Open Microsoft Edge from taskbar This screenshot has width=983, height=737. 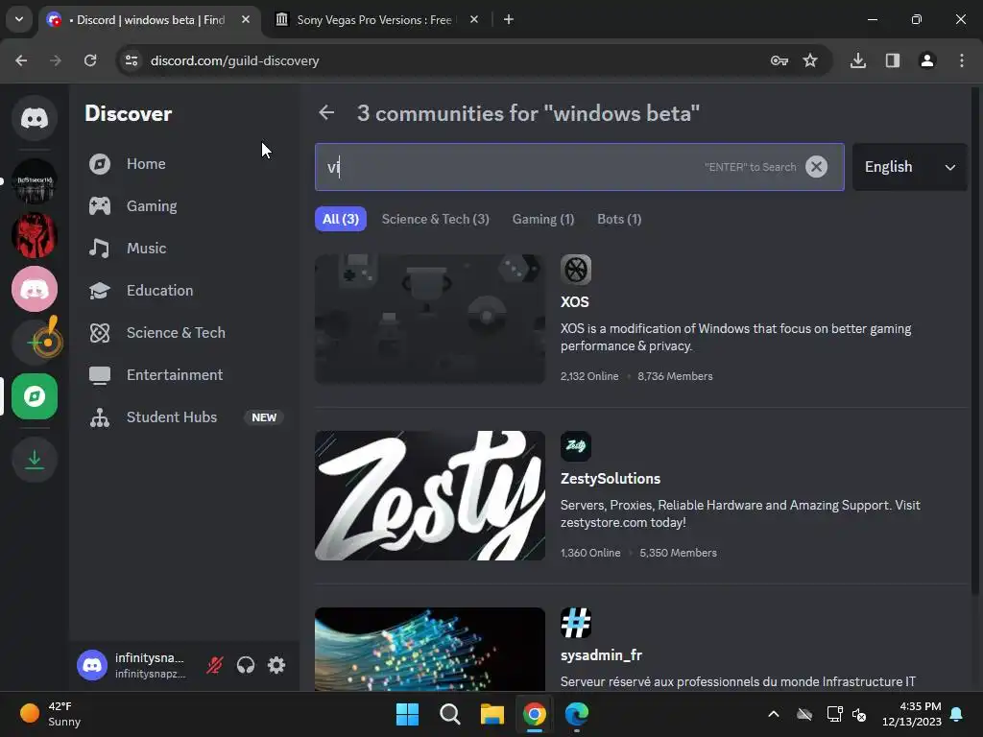click(x=577, y=714)
